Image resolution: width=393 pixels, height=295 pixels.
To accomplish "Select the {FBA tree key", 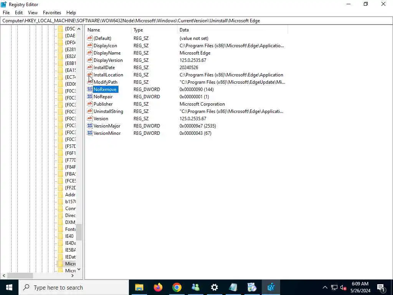I will pos(70,174).
